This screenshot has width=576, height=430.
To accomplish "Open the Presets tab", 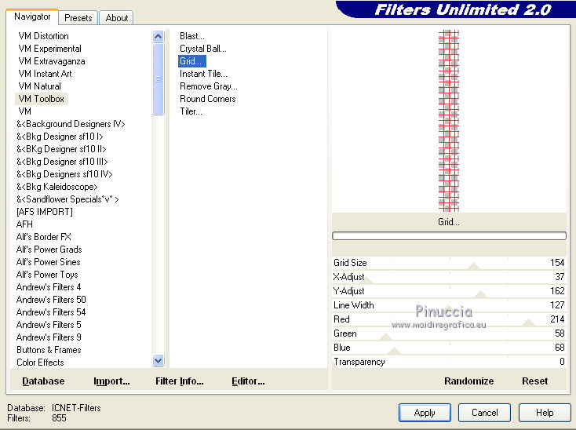I will click(78, 17).
